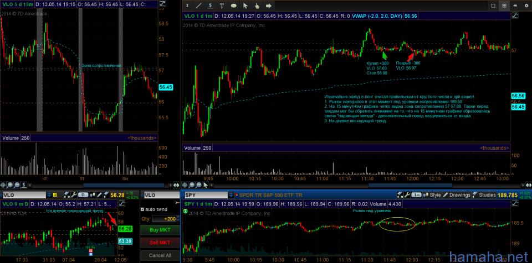532x263 pixels.
Task: Click the VLO 5 d 15m chart label
Action: [17, 4]
